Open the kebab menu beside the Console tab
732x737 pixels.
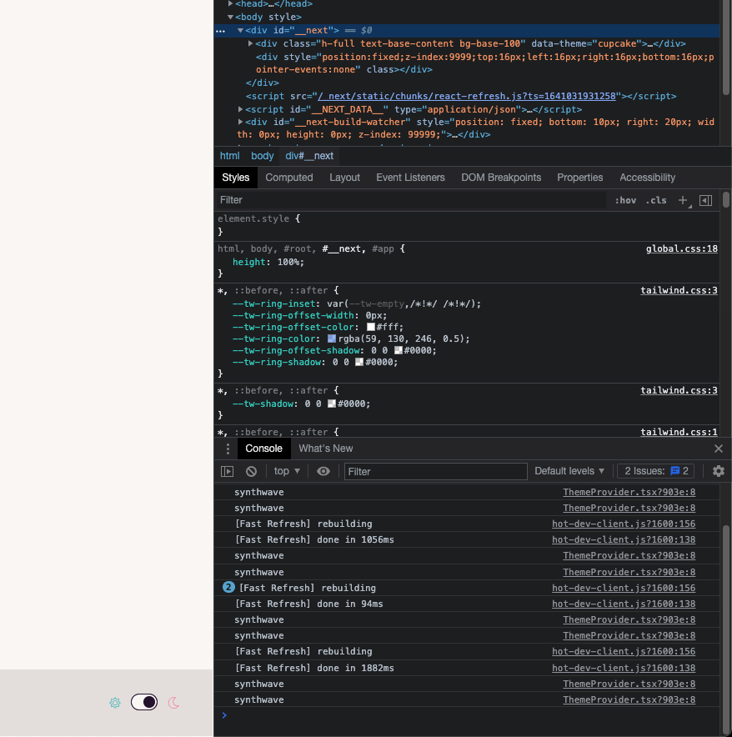pos(228,449)
